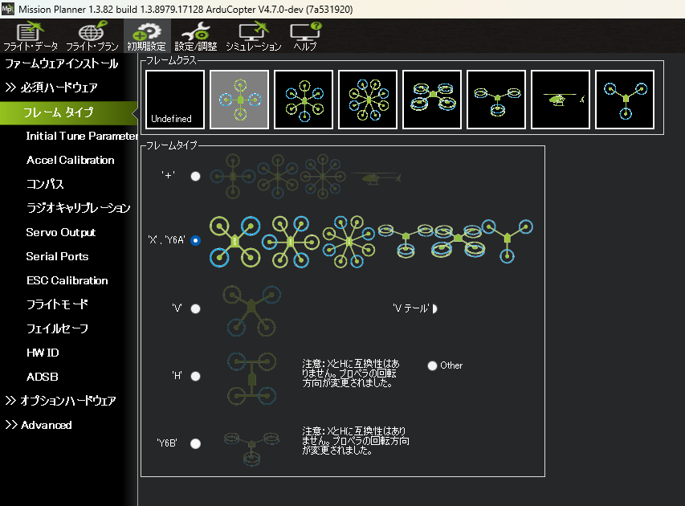Open the 設定/調整 (Config/Tuning) wrench icon
Screen dimensions: 685x506
click(x=196, y=36)
